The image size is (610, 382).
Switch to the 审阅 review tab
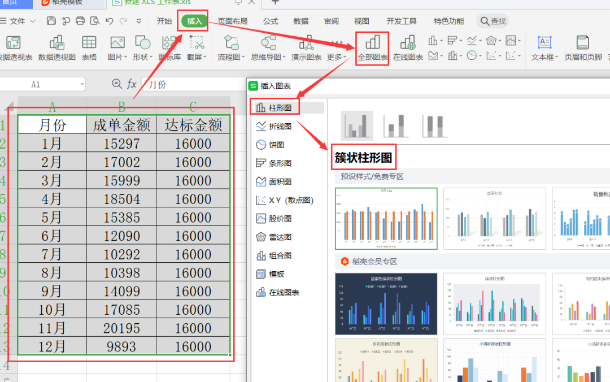point(331,21)
